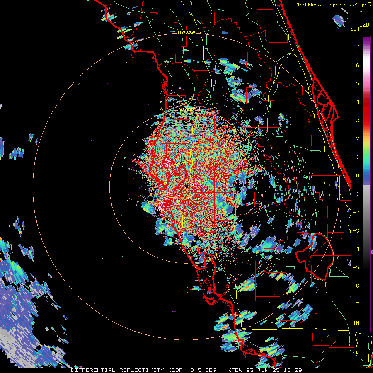Click the 100 NMI range ring label
373x373 pixels.
pos(186,33)
